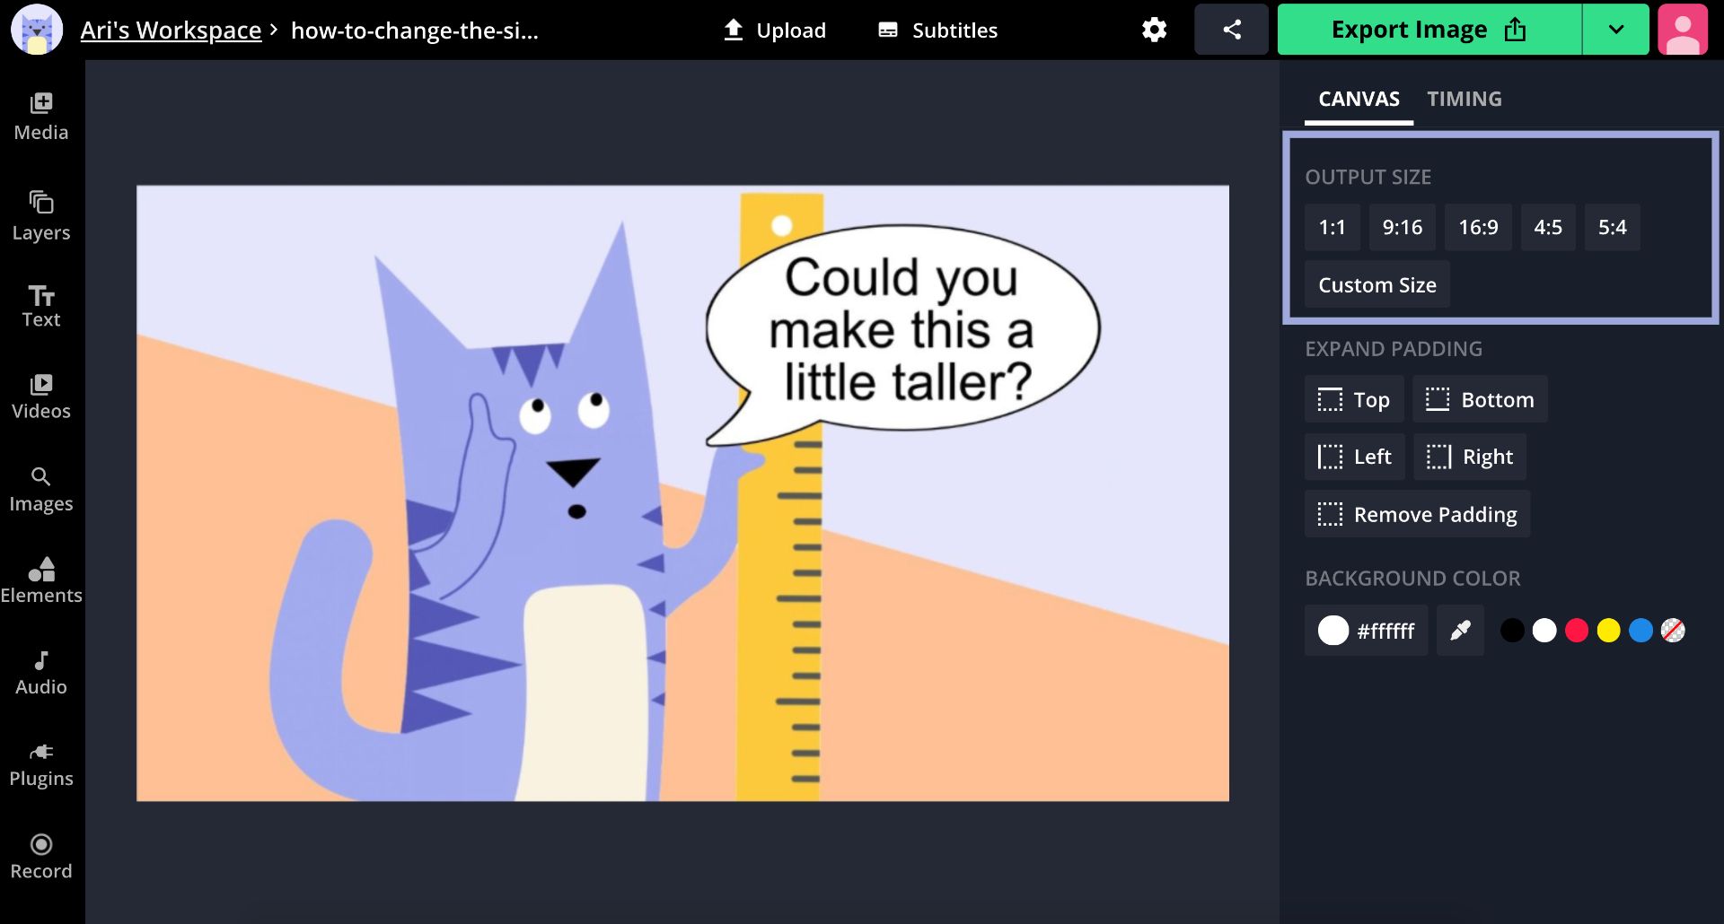
Task: Open the Audio panel
Action: coord(41,673)
